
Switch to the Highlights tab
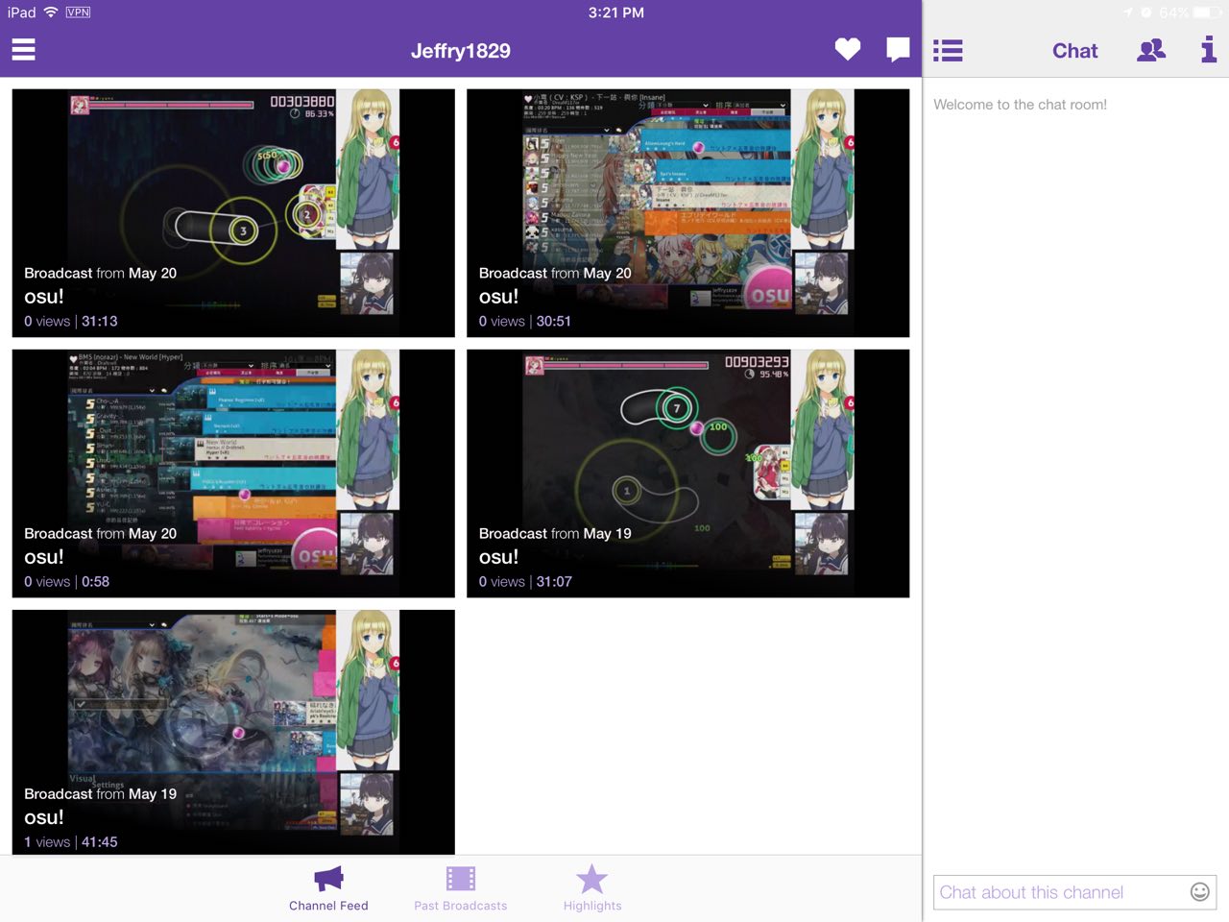(x=592, y=888)
